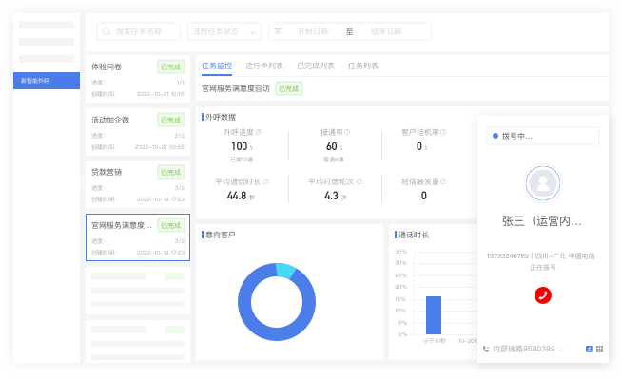Click the phone icon beside 内部线路9500389
Screen dimensions: 622x378
pyautogui.click(x=486, y=349)
